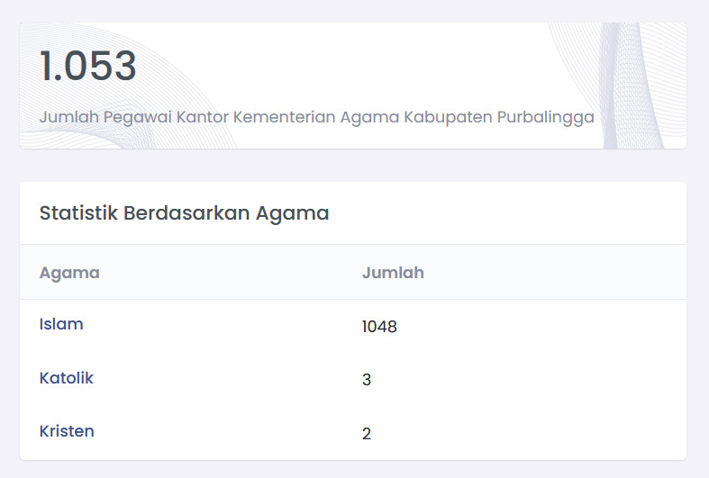This screenshot has width=709, height=478.
Task: Click the Statistik Berdasarkan Agama heading
Action: pyautogui.click(x=184, y=213)
